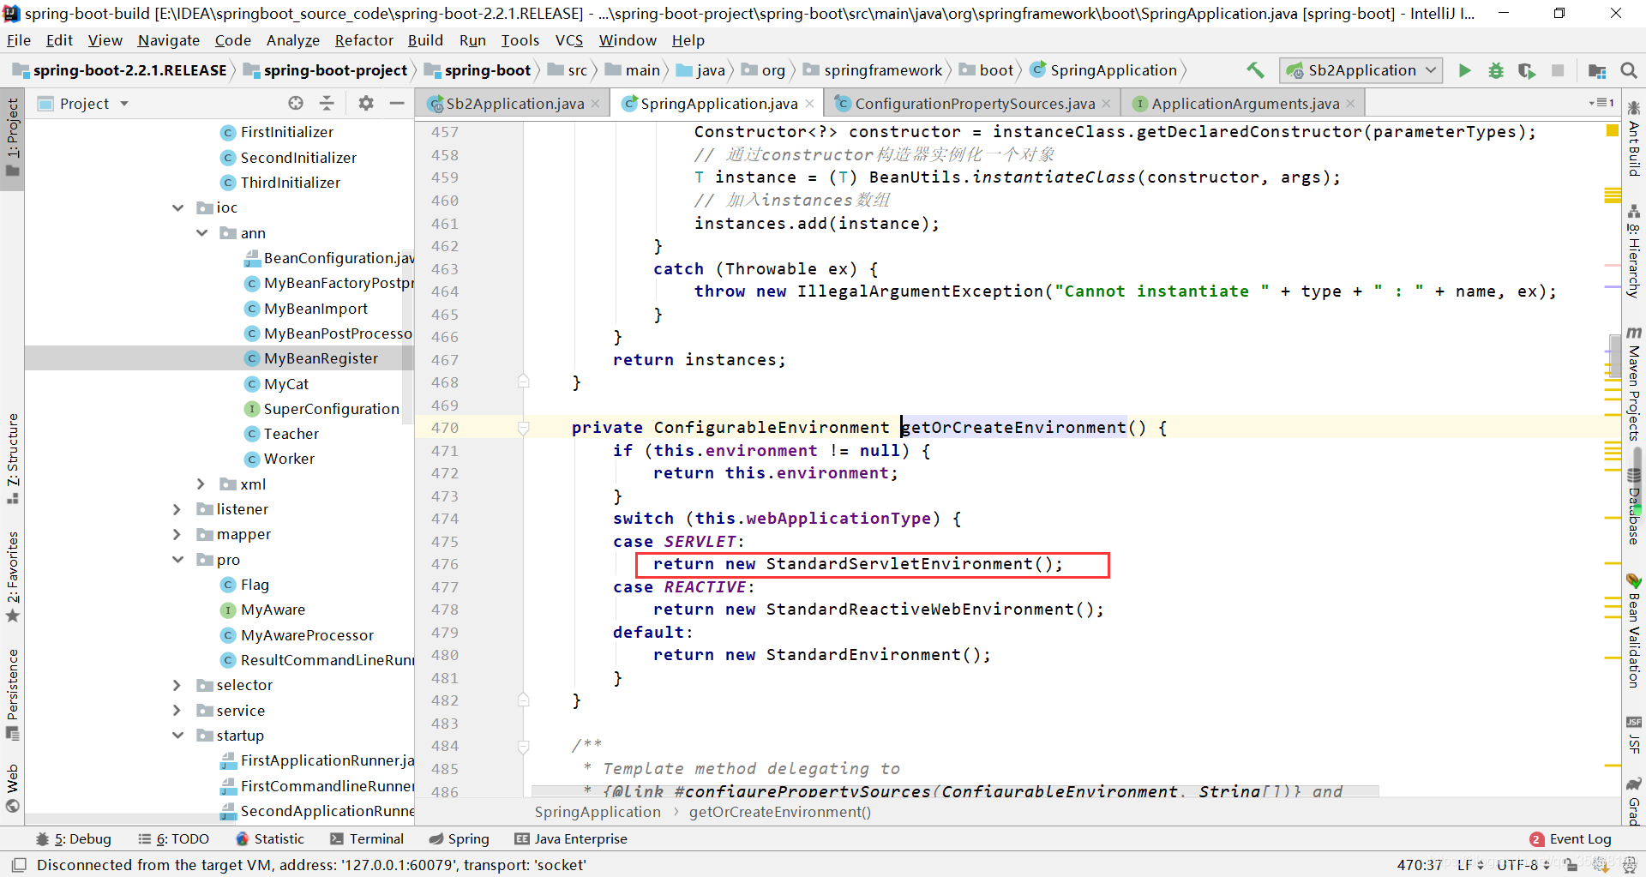Expand the selector folder

click(x=177, y=685)
